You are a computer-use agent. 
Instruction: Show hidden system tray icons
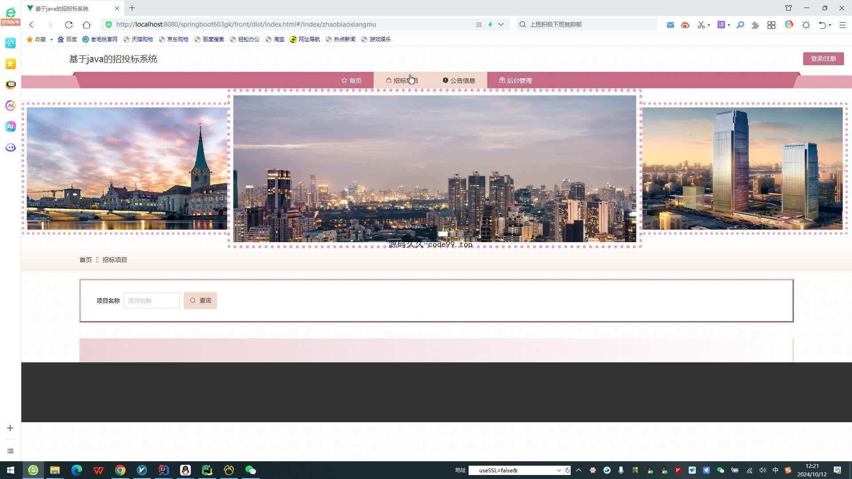(x=579, y=470)
